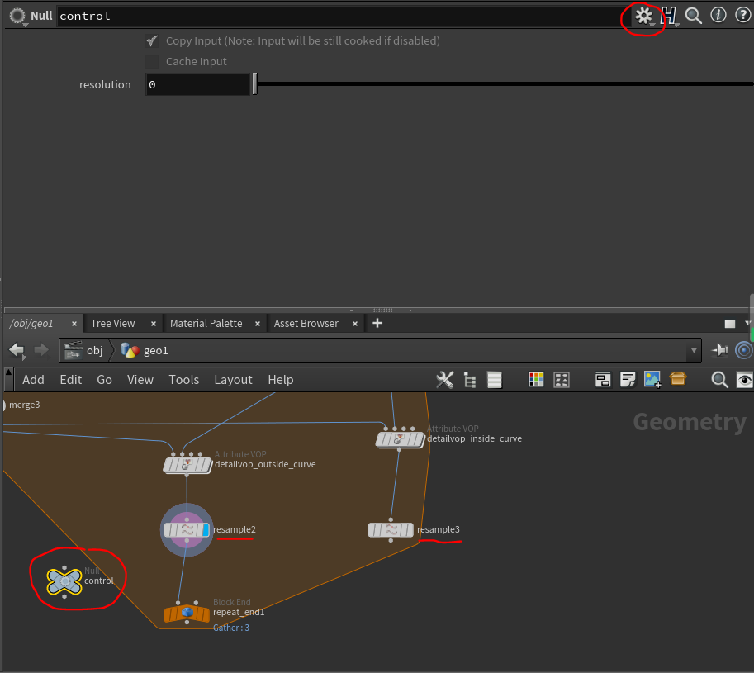The height and width of the screenshot is (673, 754).
Task: Click the shape palette icon in network toolbar
Action: point(561,380)
